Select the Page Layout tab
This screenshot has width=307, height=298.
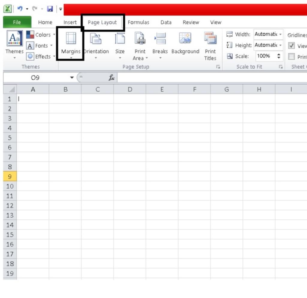102,22
